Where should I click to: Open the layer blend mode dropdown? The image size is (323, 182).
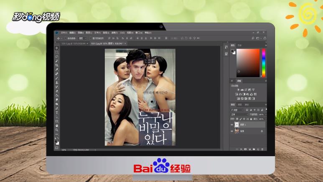click(239, 114)
